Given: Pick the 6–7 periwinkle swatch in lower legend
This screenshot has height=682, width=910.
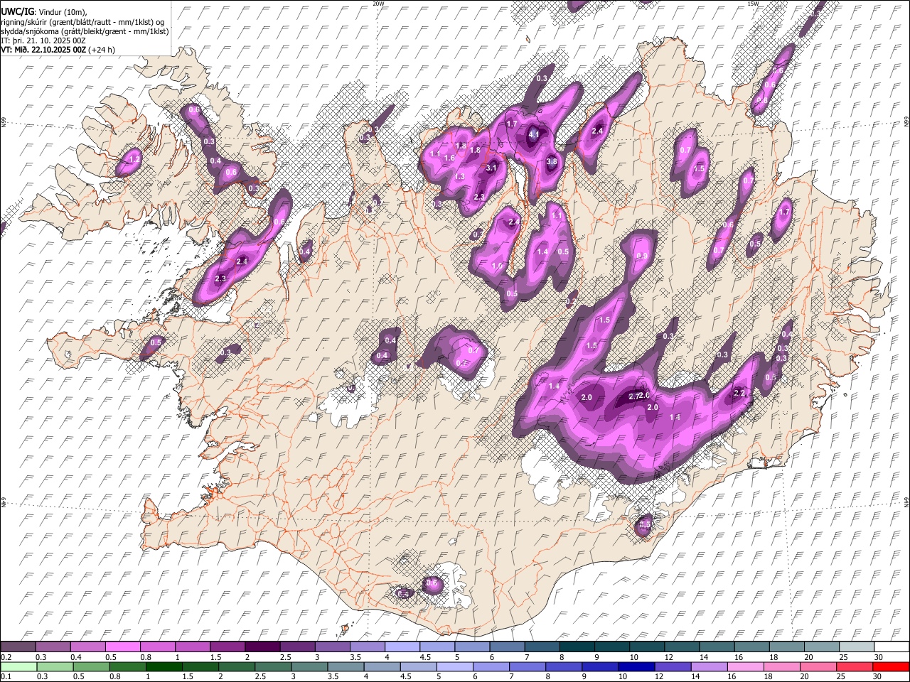Looking at the screenshot, I should (x=491, y=666).
